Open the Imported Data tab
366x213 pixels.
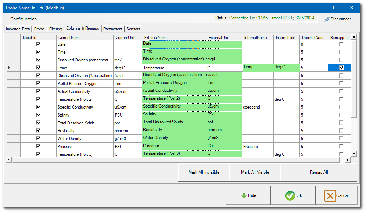coord(18,29)
